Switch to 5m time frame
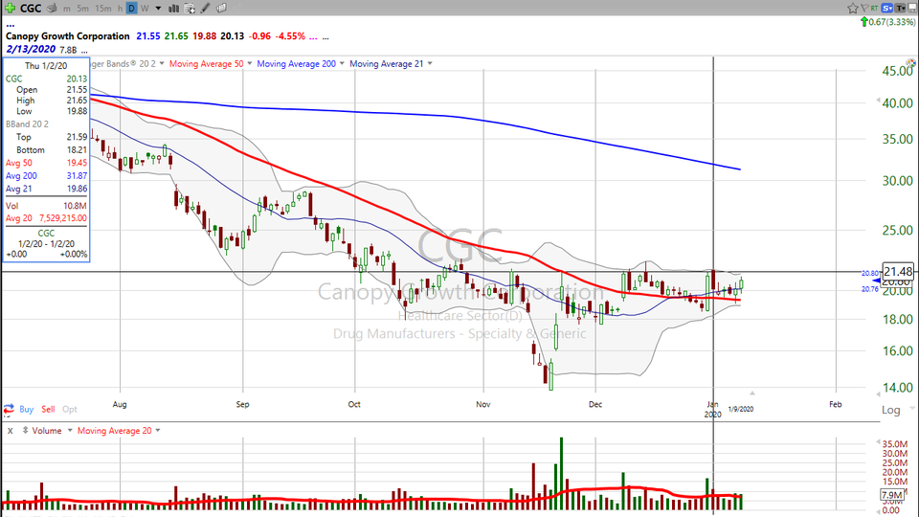Screen dimensions: 919x517 82,9
